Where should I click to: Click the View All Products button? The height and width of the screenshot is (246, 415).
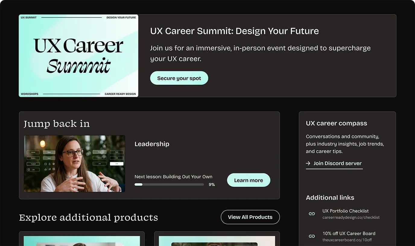250,217
